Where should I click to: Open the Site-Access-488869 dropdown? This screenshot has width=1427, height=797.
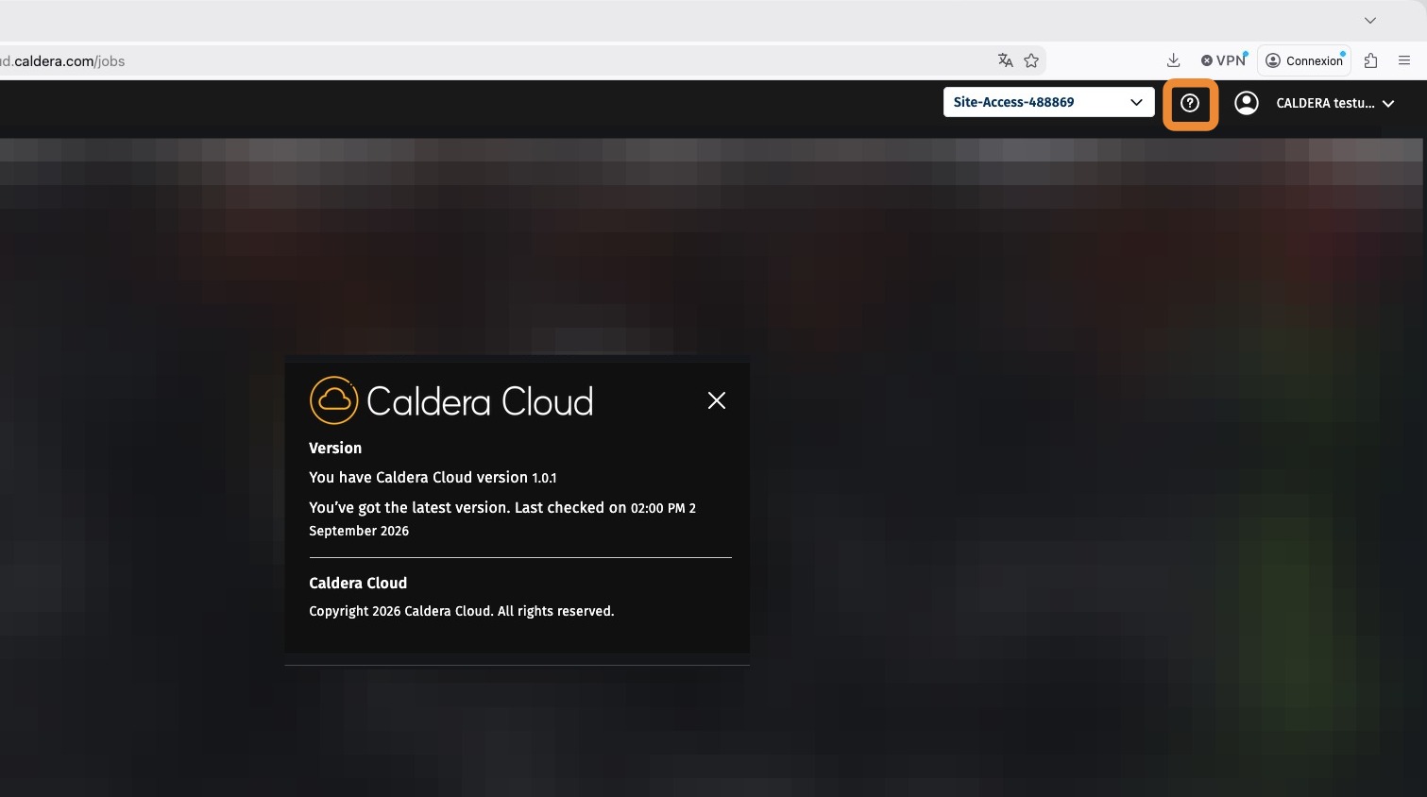pos(1048,102)
